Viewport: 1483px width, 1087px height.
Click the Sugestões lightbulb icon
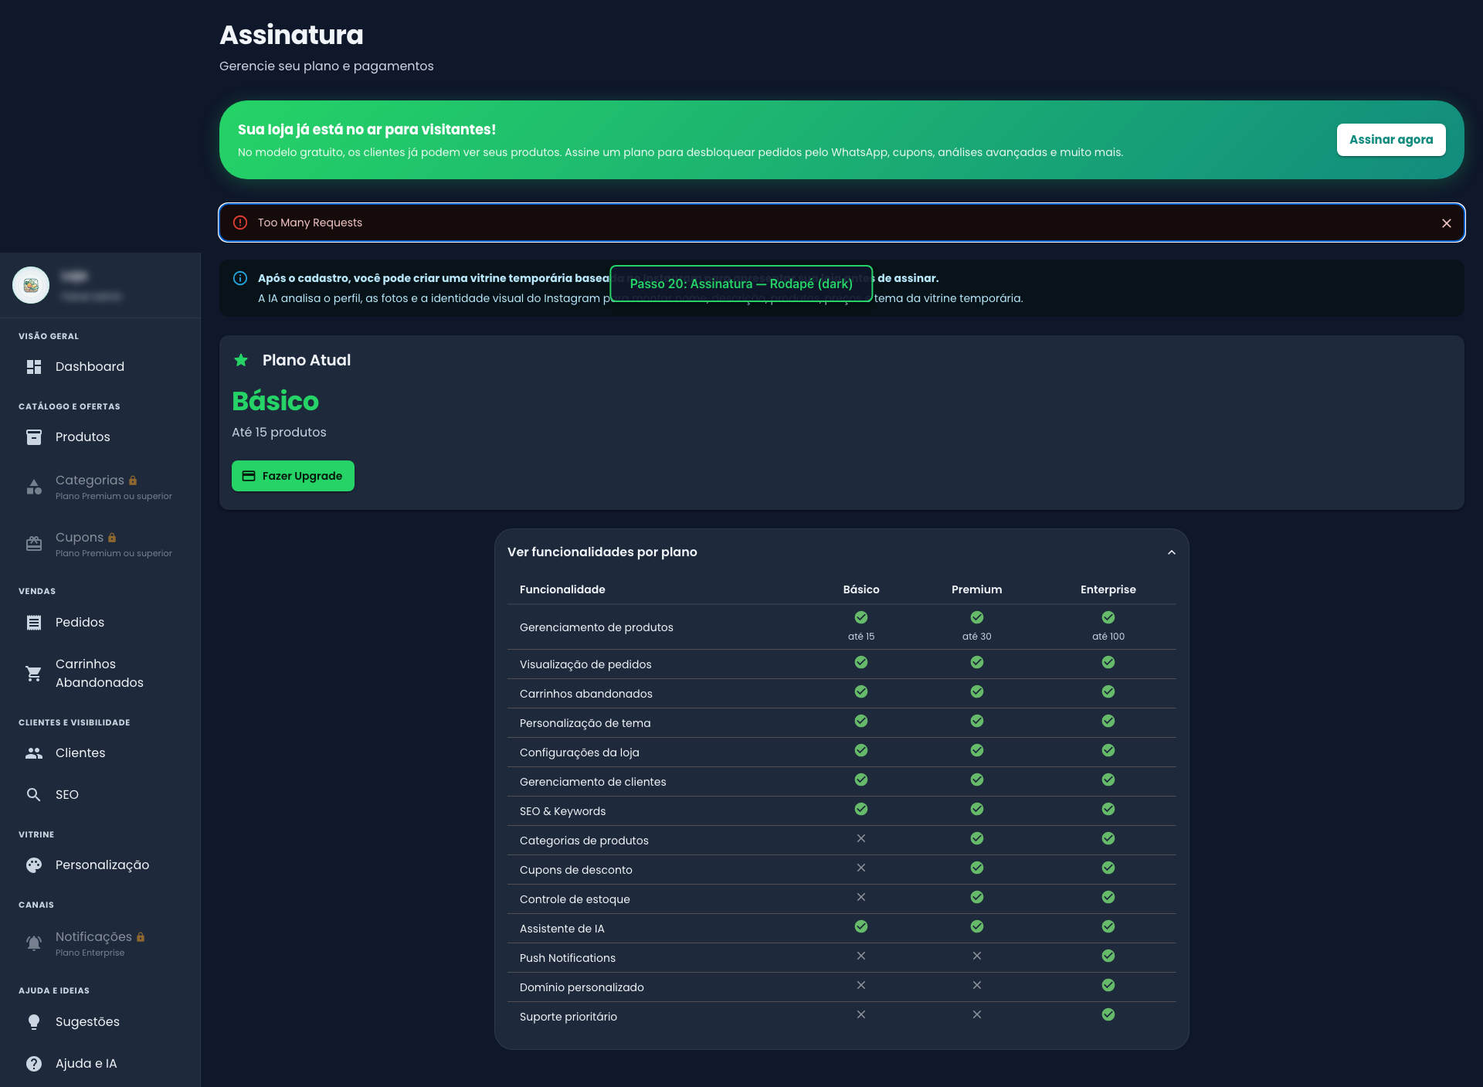pyautogui.click(x=34, y=1022)
